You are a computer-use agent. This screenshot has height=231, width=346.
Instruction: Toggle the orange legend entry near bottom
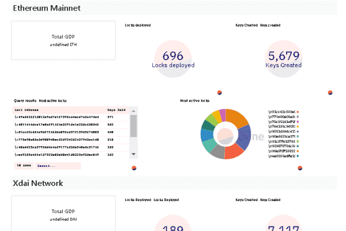[x=283, y=151]
